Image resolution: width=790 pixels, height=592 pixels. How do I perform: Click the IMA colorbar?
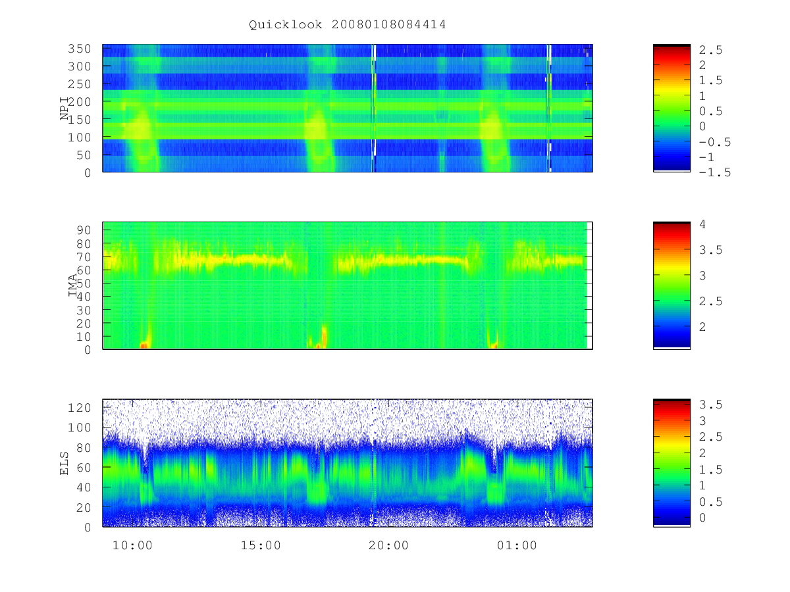(671, 286)
